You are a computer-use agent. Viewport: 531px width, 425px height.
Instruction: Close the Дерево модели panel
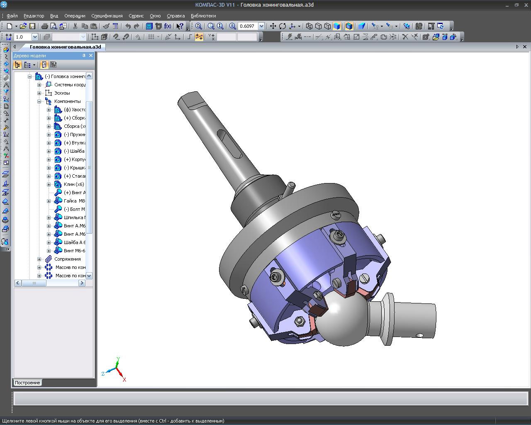point(91,56)
